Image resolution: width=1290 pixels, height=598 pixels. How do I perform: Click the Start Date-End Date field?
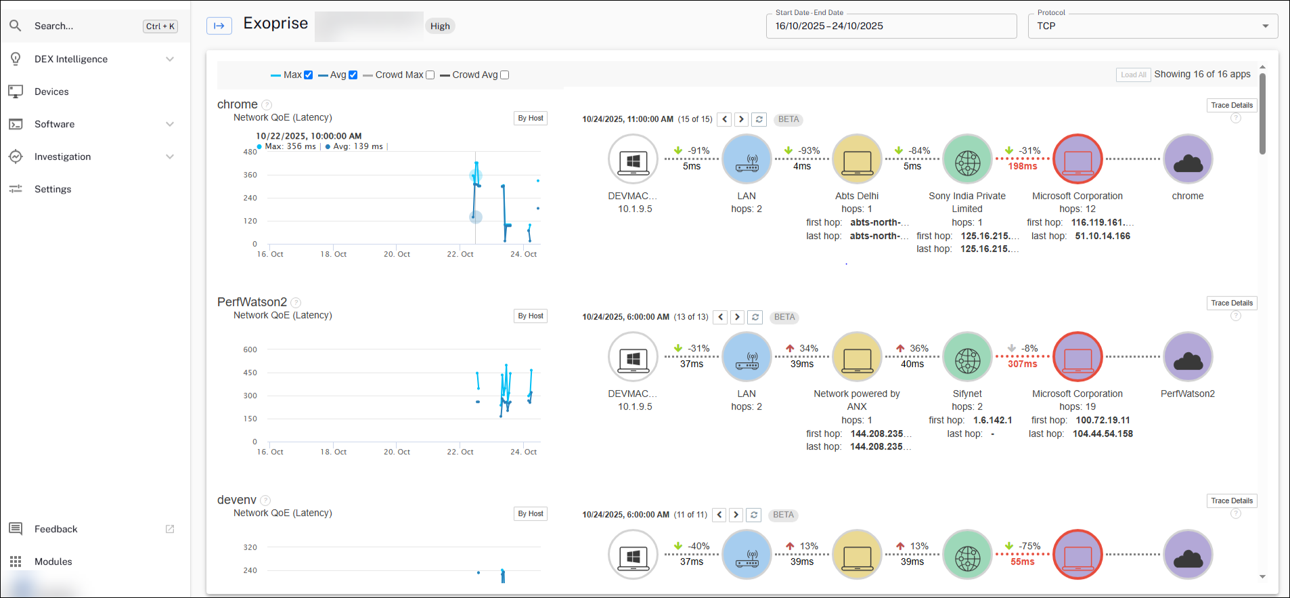click(x=891, y=26)
